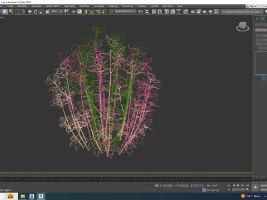
Task: Toggle Window/Crossing selection mode
Action: click(x=23, y=12)
